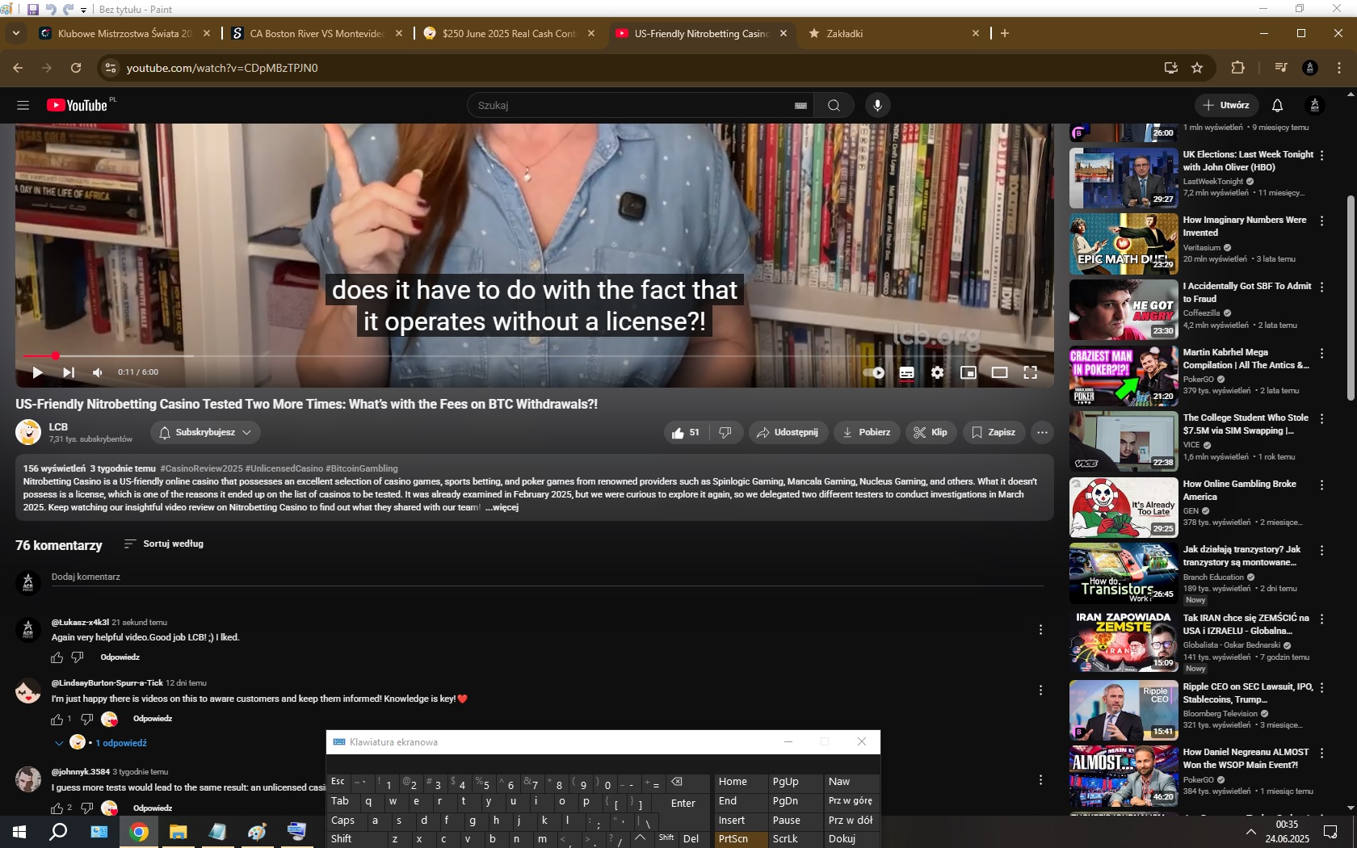Open a new browser tab
The width and height of the screenshot is (1357, 848).
(1004, 33)
